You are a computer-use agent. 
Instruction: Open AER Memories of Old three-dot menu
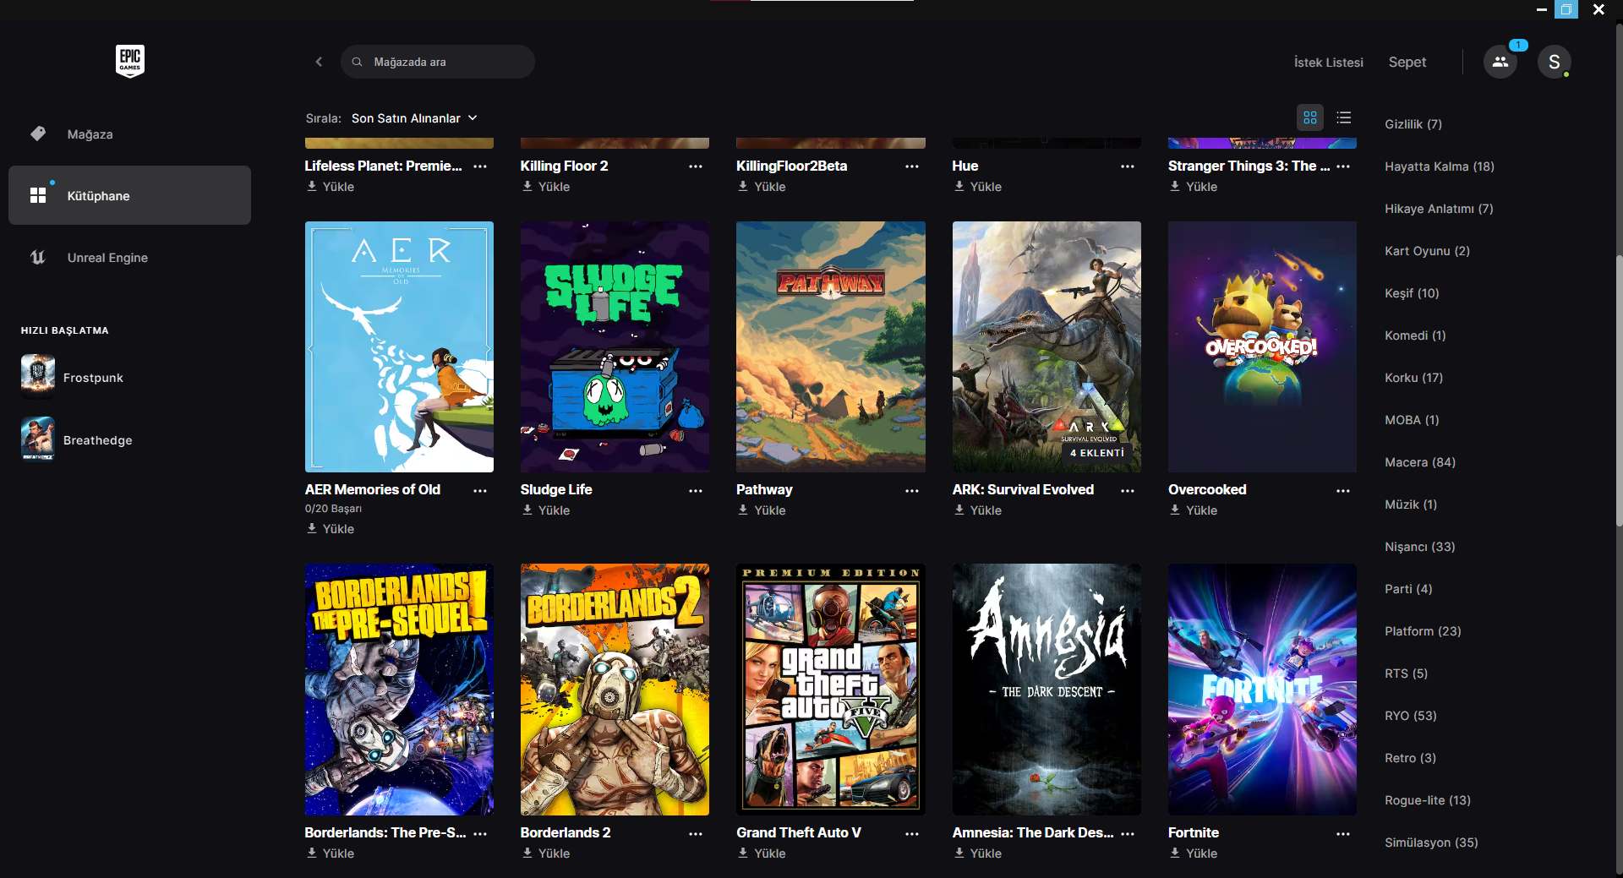480,490
